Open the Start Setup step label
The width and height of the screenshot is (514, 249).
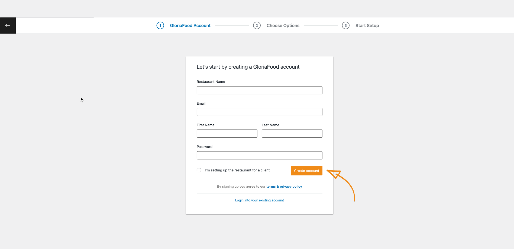point(367,26)
